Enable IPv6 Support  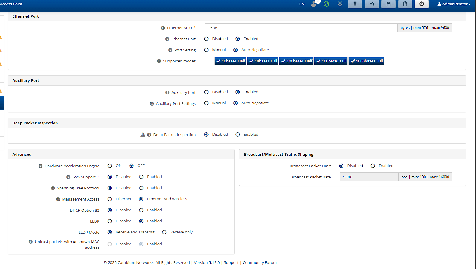point(141,177)
